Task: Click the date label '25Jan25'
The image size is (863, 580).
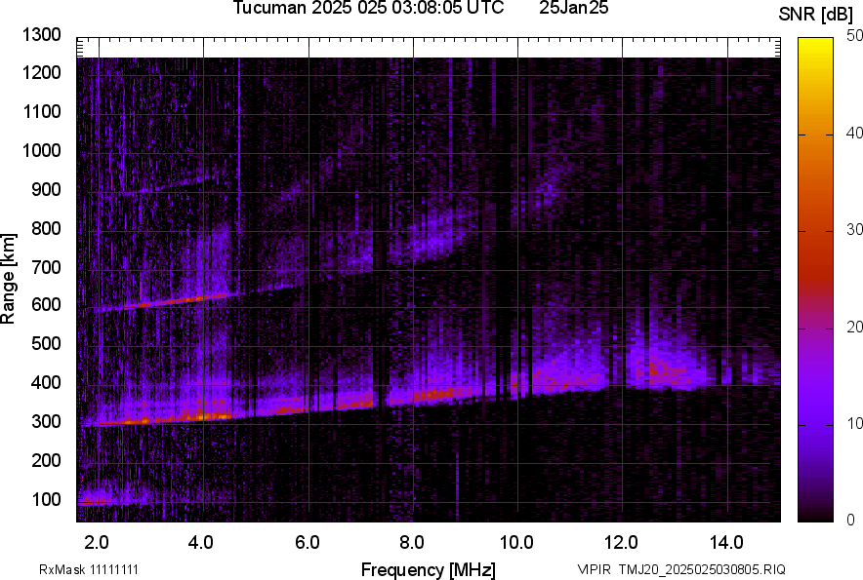Action: (573, 8)
